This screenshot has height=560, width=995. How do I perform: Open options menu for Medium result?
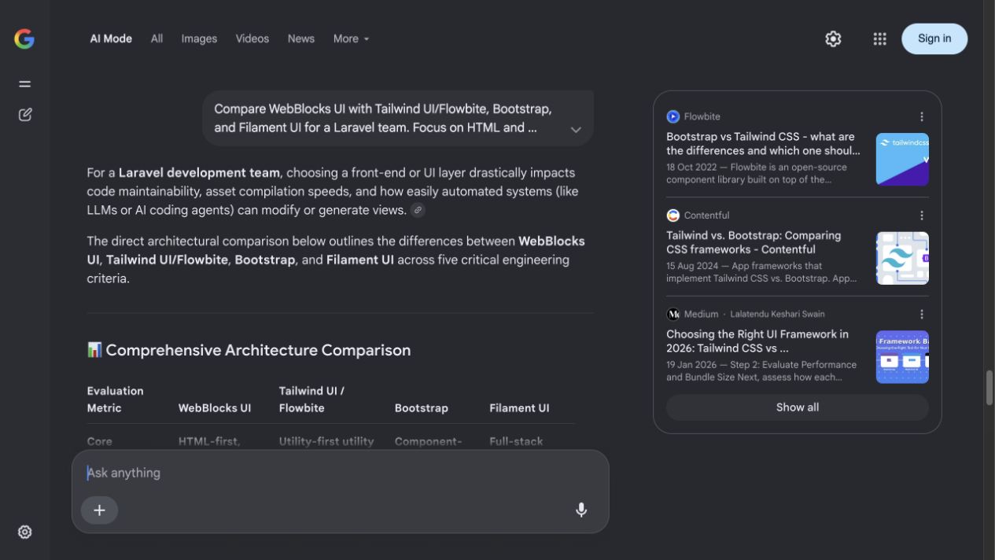pyautogui.click(x=922, y=314)
